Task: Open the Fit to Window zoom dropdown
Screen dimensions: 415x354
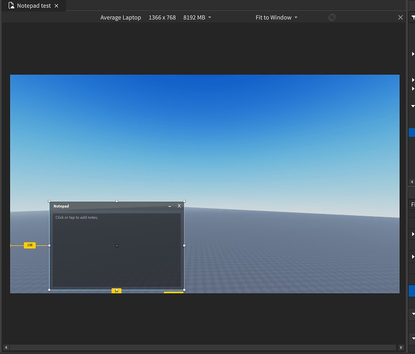Action: (277, 17)
